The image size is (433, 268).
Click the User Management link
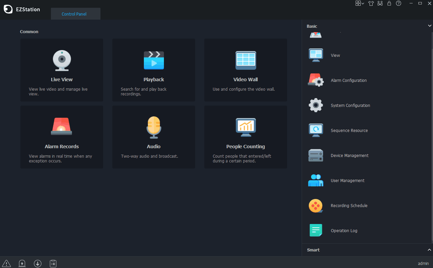pos(347,181)
